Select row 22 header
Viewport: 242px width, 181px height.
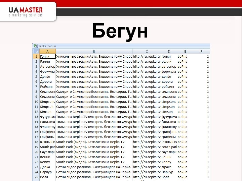pyautogui.click(x=36, y=162)
